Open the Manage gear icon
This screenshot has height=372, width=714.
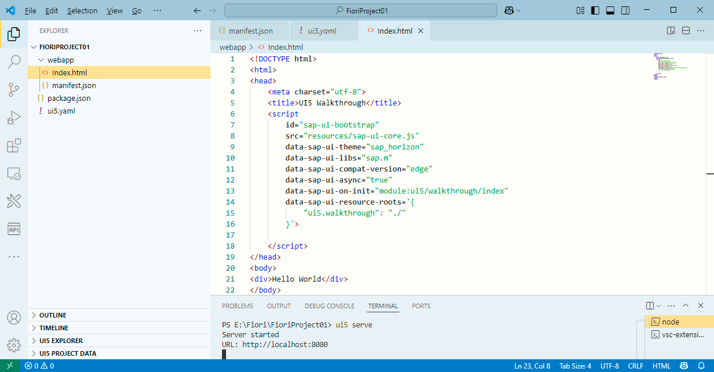tap(14, 345)
